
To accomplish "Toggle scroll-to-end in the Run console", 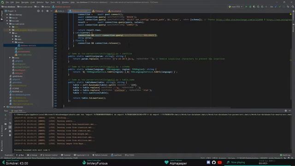I will click(10, 127).
